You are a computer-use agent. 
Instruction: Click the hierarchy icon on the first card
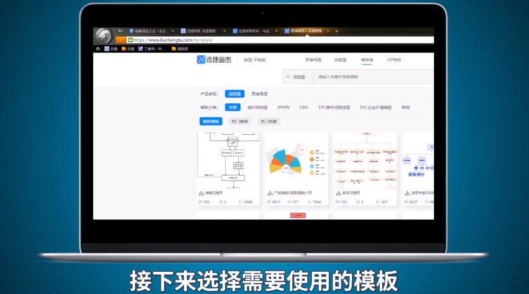(201, 193)
